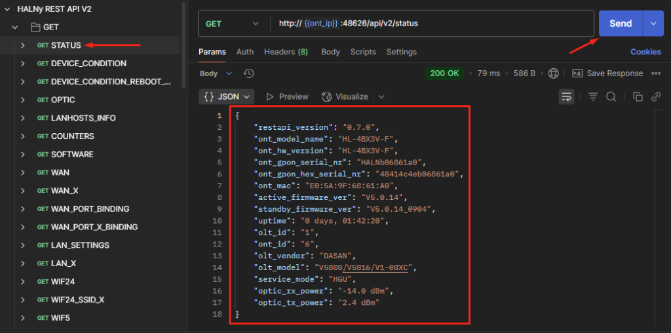
Task: Click the Save Response icon
Action: [x=577, y=73]
